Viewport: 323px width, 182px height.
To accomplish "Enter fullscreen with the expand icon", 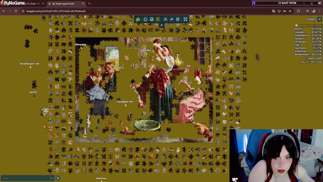I will (185, 19).
